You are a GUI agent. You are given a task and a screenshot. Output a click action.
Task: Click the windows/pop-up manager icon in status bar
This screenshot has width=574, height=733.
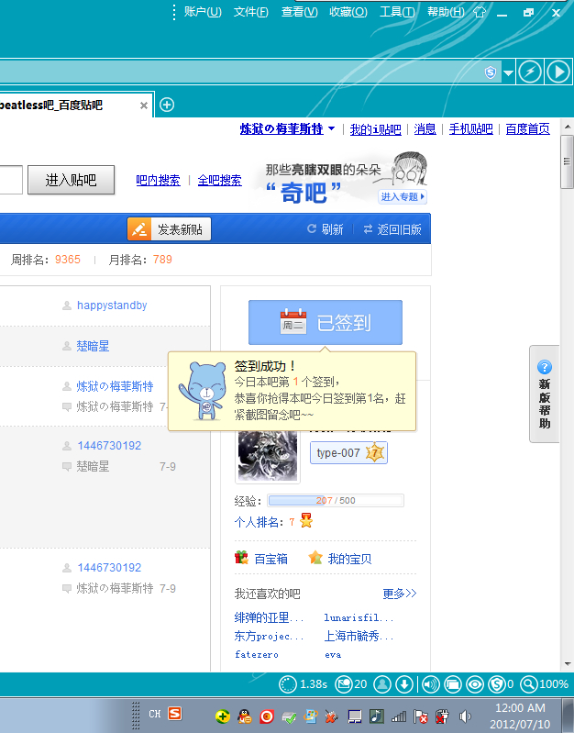click(452, 684)
